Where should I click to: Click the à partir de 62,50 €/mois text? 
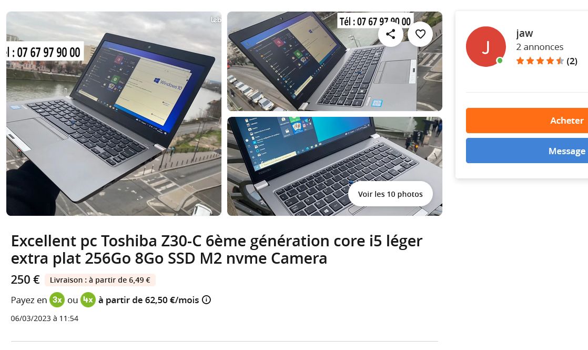(x=148, y=299)
